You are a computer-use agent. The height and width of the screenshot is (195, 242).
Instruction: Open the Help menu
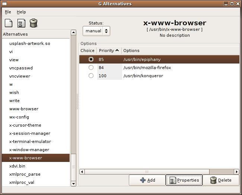[x=21, y=12]
